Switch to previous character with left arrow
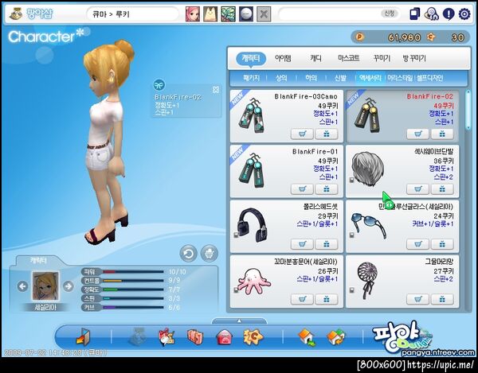This screenshot has width=478, height=373. (x=22, y=286)
